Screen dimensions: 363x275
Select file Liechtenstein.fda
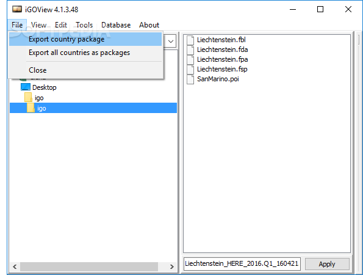223,50
